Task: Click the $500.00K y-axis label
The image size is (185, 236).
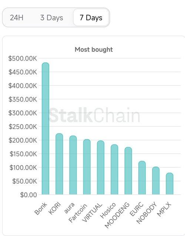Action: (x=23, y=58)
